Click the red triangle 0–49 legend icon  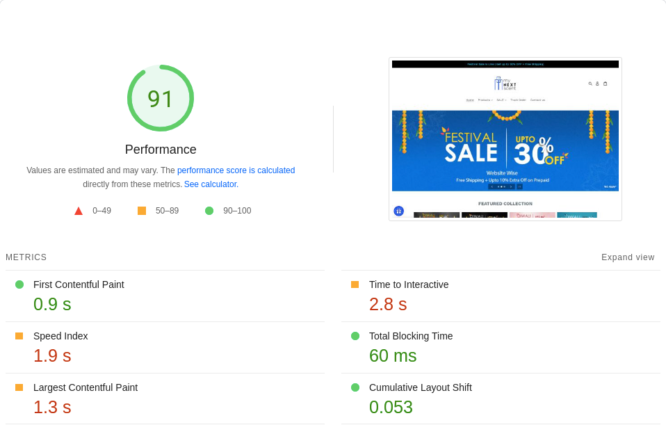[79, 211]
